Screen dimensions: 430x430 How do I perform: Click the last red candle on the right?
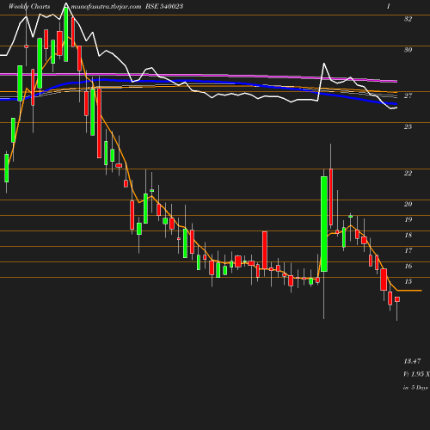click(397, 299)
